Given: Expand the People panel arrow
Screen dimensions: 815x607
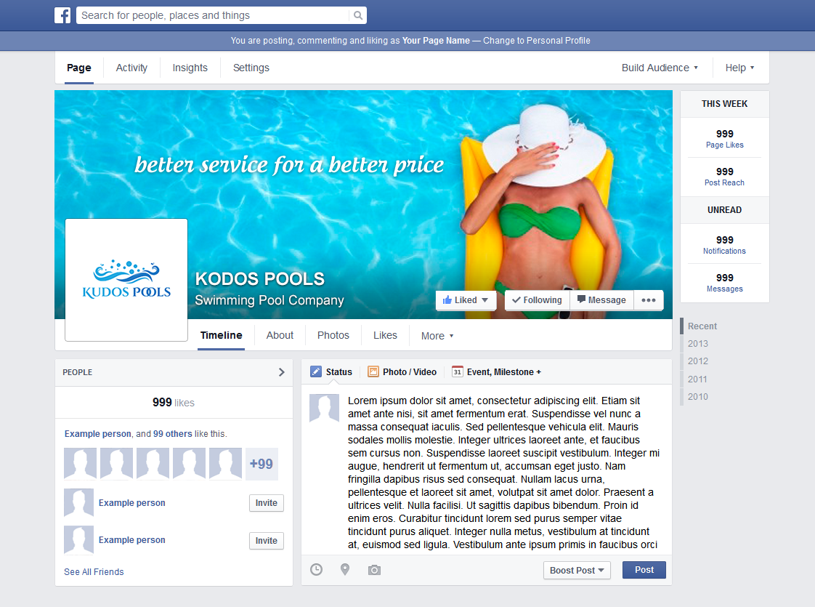Looking at the screenshot, I should tap(281, 371).
